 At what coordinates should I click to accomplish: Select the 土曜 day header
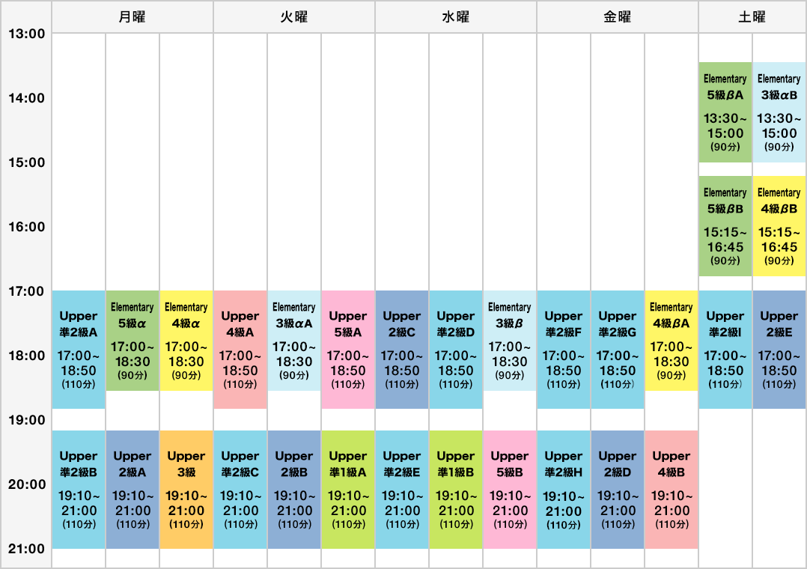[x=752, y=16]
